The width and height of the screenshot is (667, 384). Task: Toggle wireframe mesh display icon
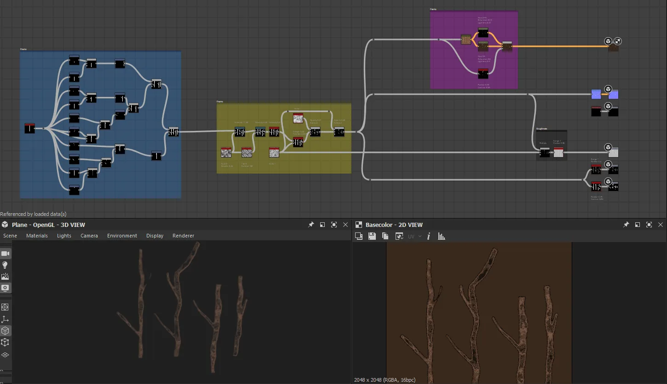click(x=5, y=307)
